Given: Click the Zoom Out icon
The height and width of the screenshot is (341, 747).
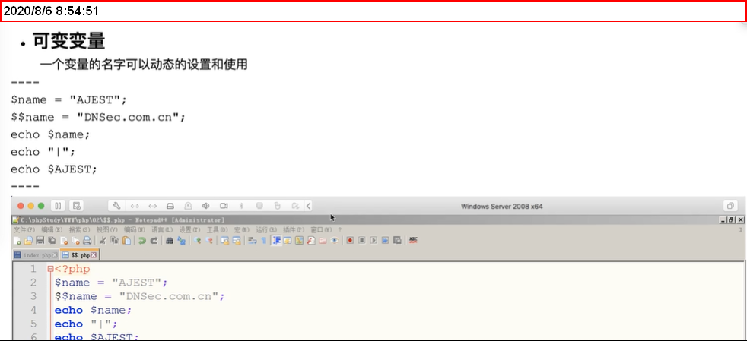Looking at the screenshot, I should click(209, 241).
